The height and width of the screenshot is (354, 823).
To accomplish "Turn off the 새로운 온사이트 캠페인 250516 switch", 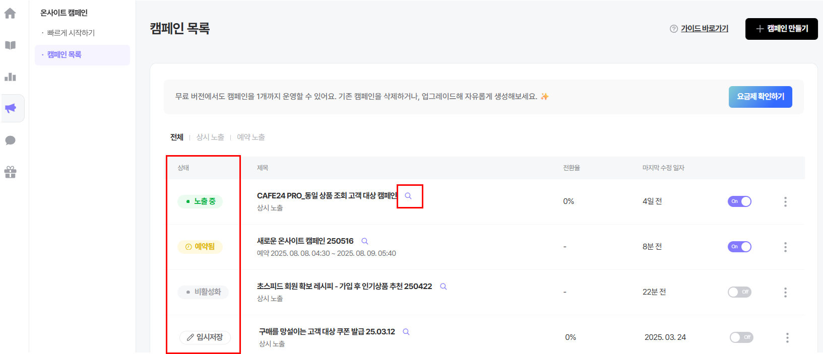I will coord(739,247).
